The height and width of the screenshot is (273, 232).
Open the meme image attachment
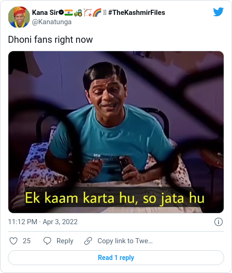click(x=116, y=132)
